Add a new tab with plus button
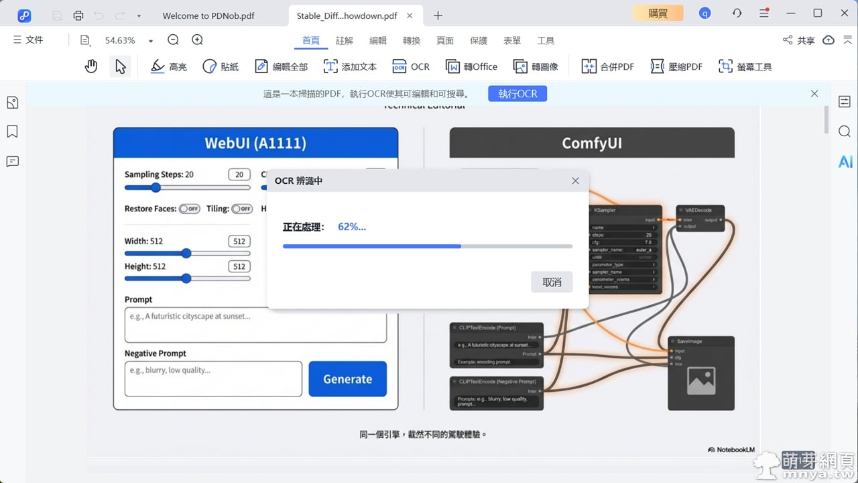 click(438, 15)
